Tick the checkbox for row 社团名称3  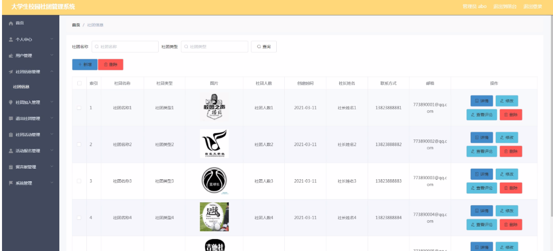(79, 181)
